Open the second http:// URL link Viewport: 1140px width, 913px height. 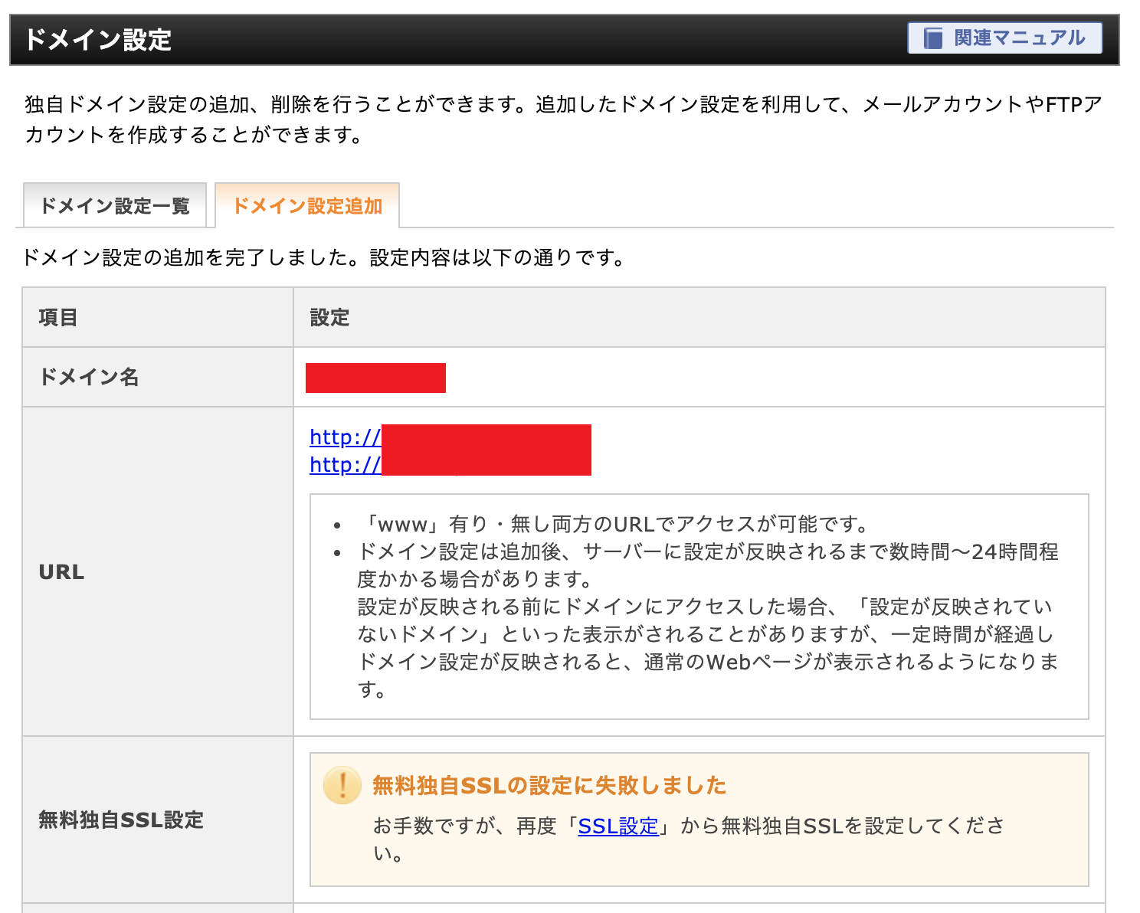pyautogui.click(x=345, y=464)
